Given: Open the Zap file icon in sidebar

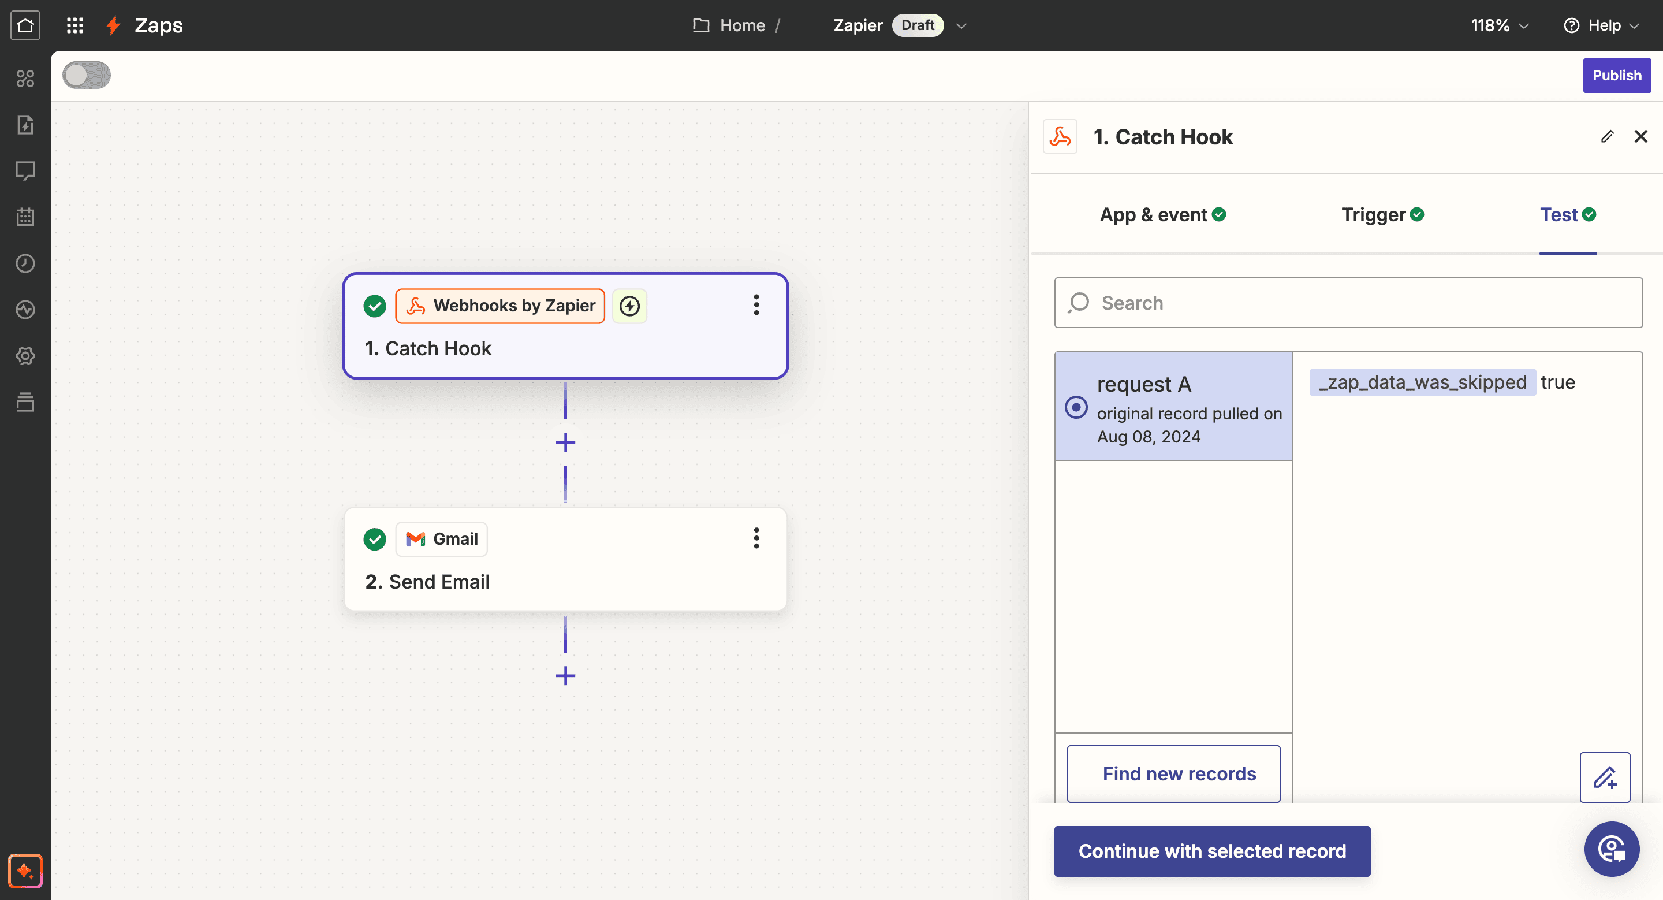Looking at the screenshot, I should [x=25, y=125].
